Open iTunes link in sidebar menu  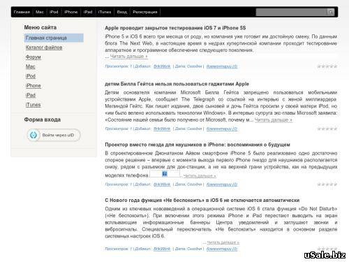tap(33, 105)
